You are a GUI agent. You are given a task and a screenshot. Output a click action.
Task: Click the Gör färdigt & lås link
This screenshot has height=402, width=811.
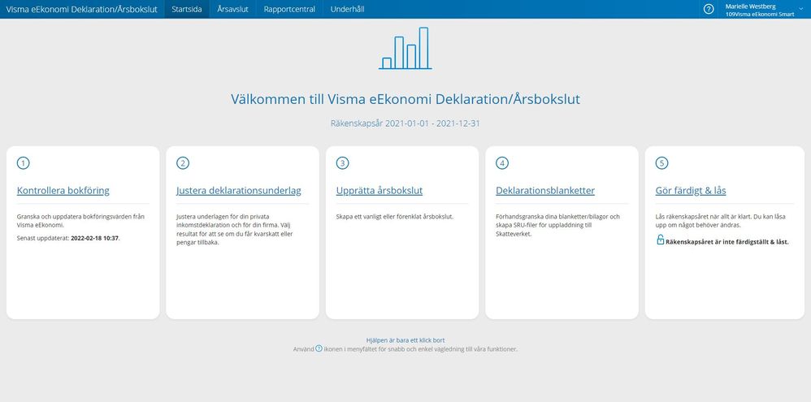(x=690, y=191)
